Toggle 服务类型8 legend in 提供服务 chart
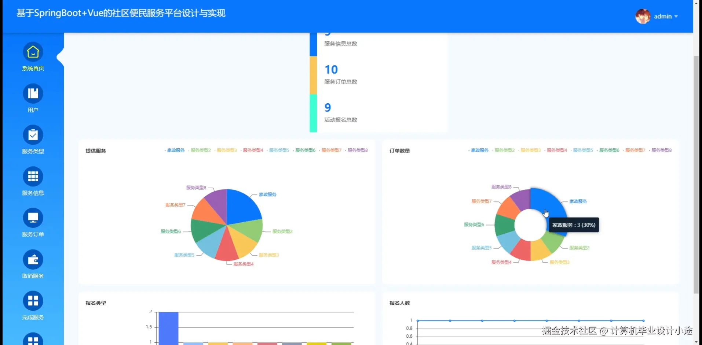The image size is (702, 345). 357,150
